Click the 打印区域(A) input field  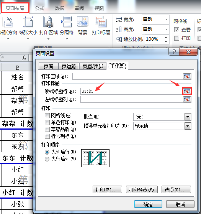[128, 76]
